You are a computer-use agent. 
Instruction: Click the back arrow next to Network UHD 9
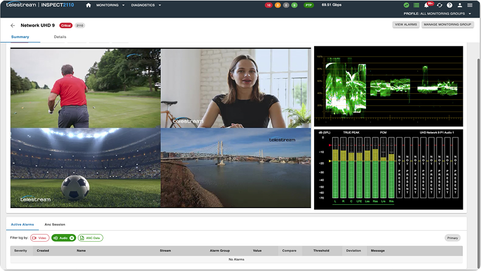pyautogui.click(x=13, y=25)
